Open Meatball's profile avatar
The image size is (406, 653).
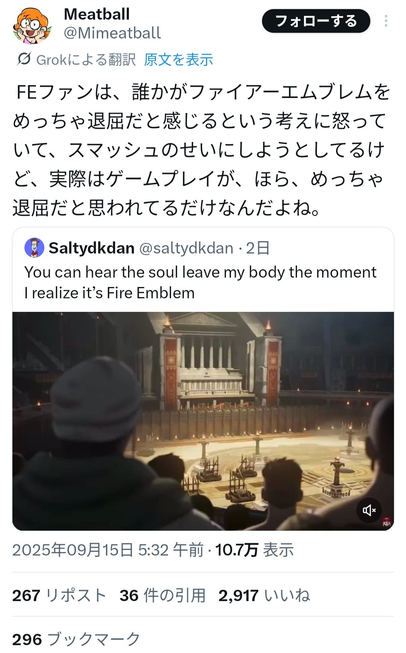pyautogui.click(x=32, y=25)
